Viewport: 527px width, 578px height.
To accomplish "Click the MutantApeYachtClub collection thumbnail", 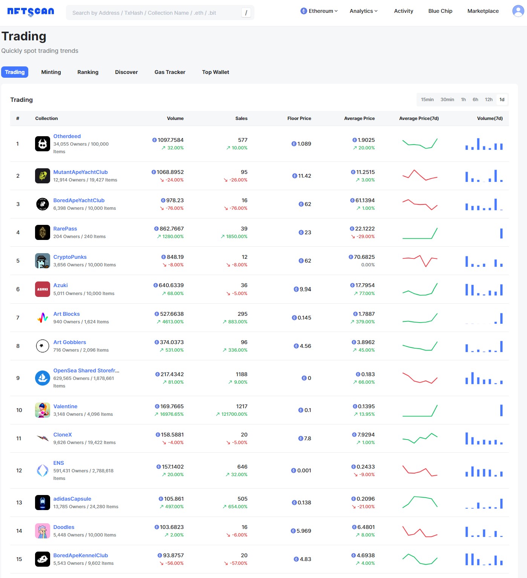I will [43, 176].
